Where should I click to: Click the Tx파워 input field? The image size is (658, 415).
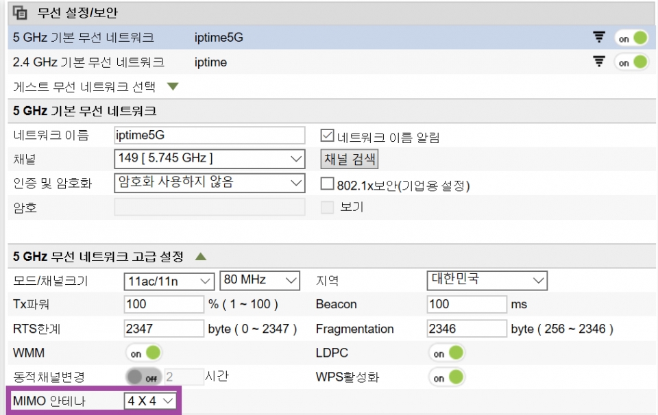tap(164, 304)
